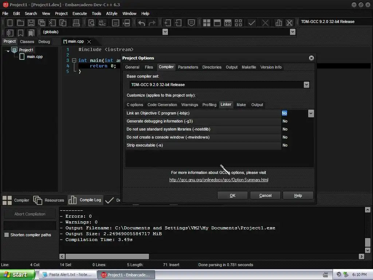
Task: Collapse the Project1 tree node
Action: click(8, 51)
